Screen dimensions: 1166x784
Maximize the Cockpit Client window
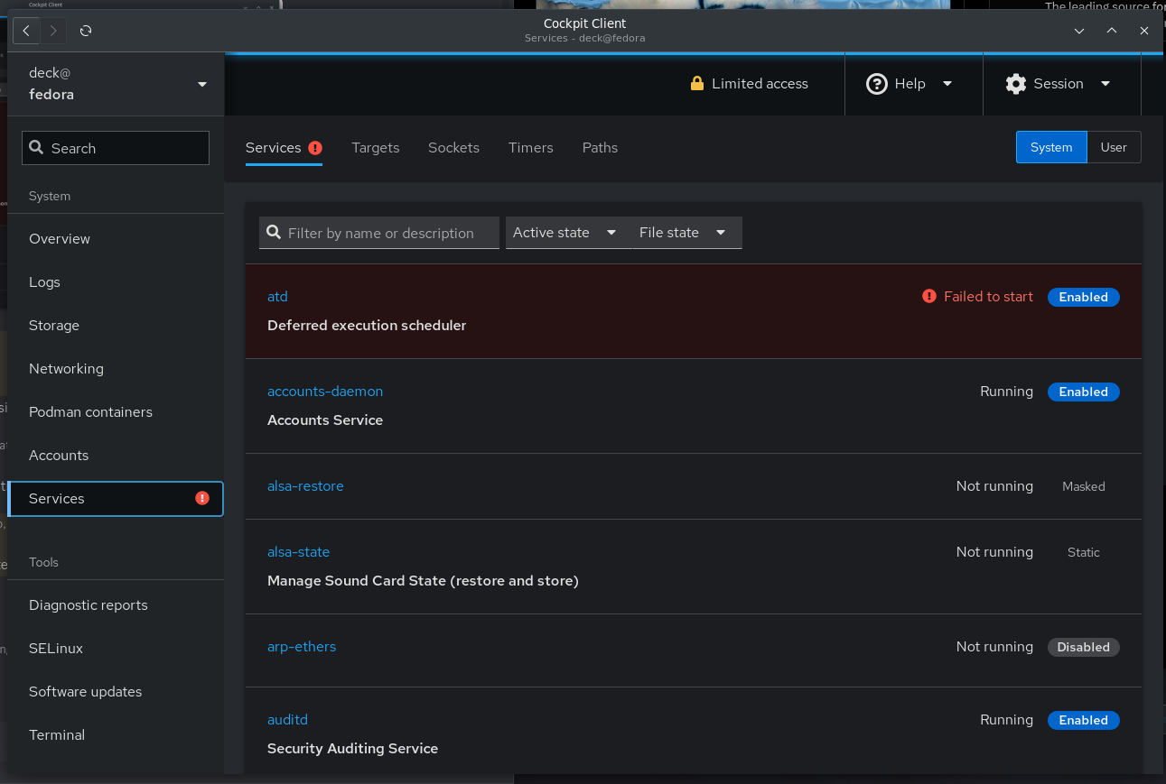pyautogui.click(x=1112, y=31)
